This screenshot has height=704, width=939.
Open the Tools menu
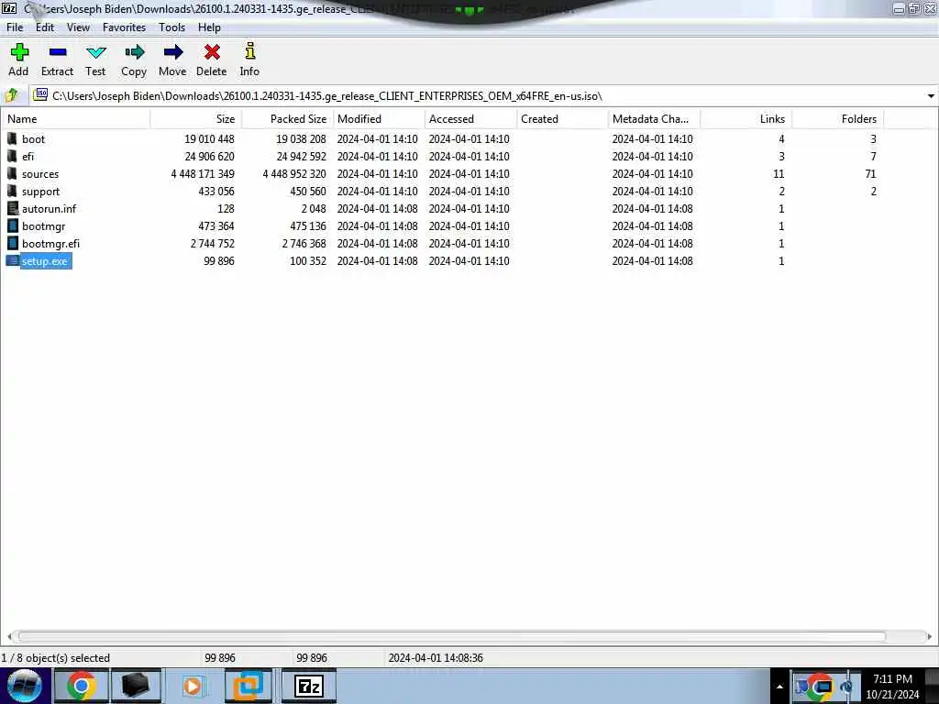[171, 27]
